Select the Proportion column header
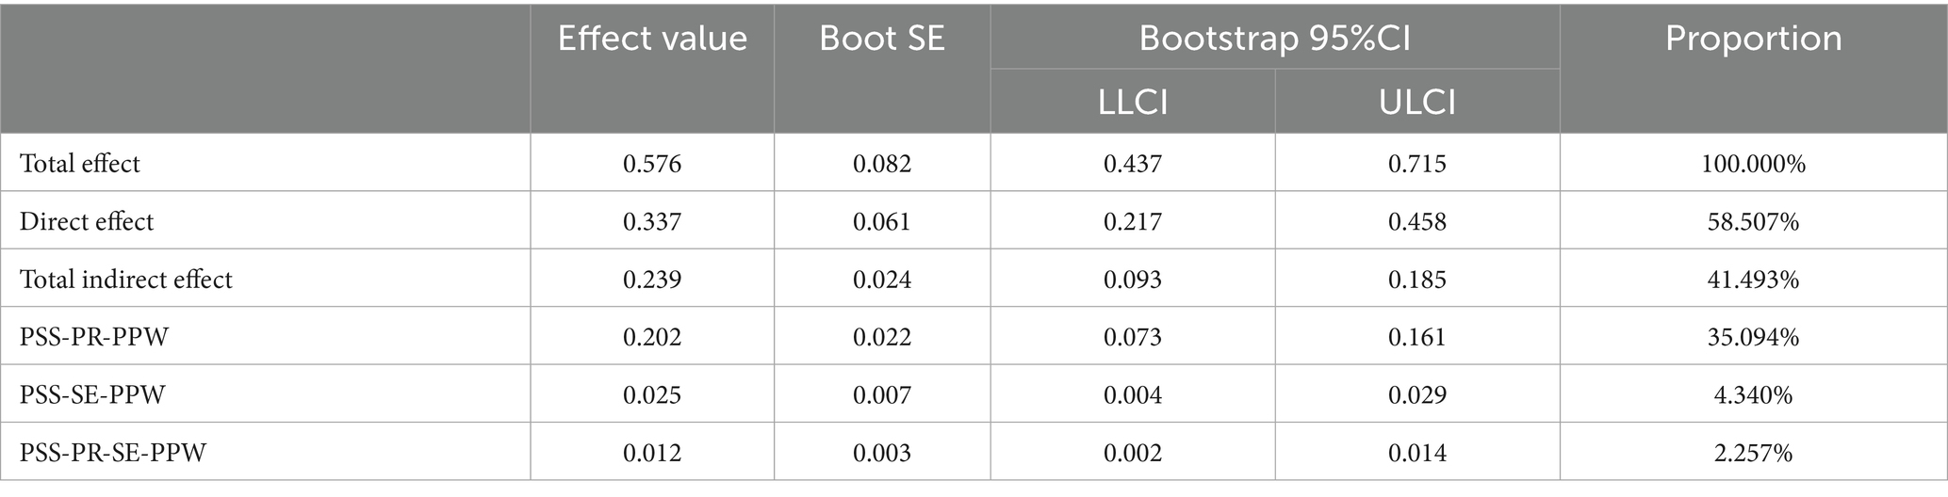Viewport: 1948px width, 497px height. (1753, 39)
